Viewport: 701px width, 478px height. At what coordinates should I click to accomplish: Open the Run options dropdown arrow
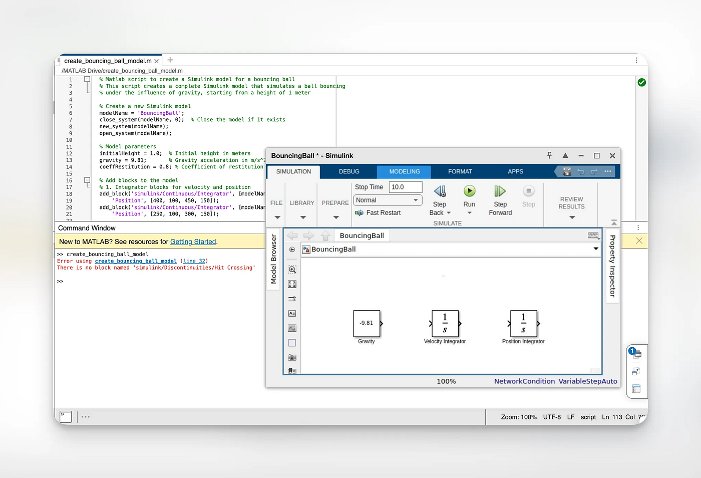coord(469,213)
